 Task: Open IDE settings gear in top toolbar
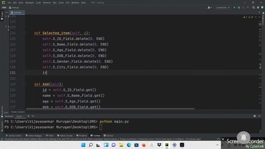(x=258, y=7)
